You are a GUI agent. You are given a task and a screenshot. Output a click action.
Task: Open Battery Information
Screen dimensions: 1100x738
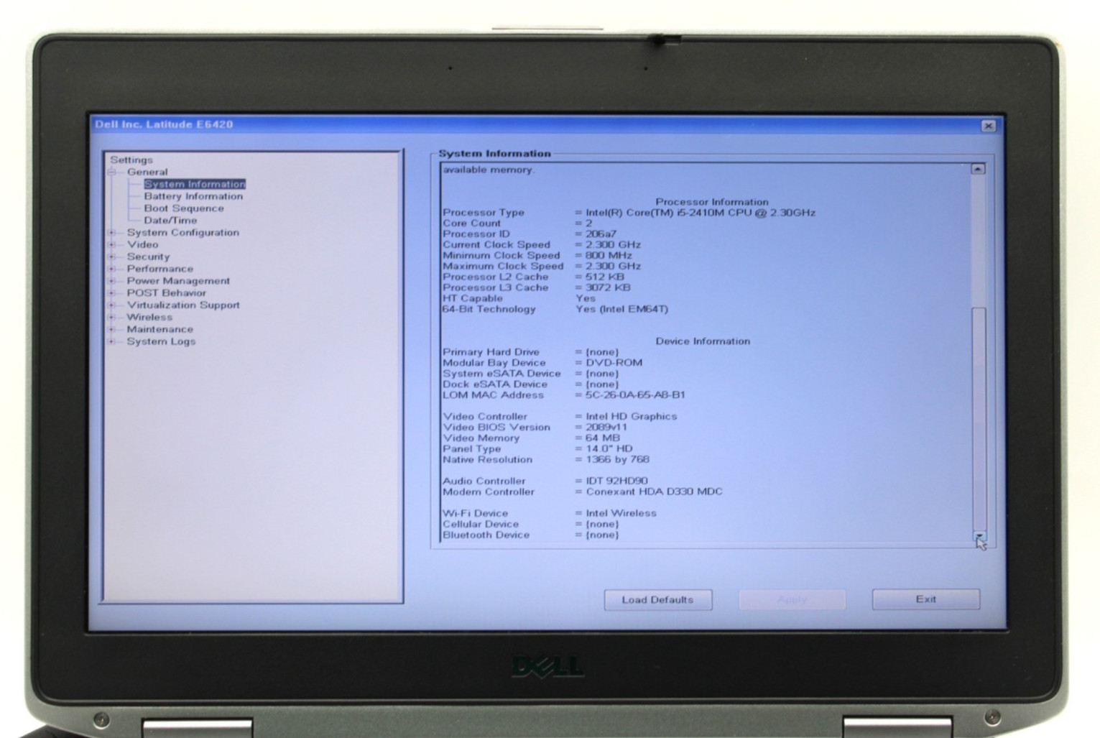(193, 196)
